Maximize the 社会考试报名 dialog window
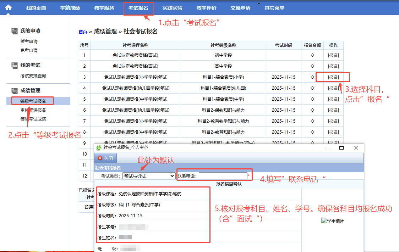Screen dimensions: 399x252 [x=341, y=148]
